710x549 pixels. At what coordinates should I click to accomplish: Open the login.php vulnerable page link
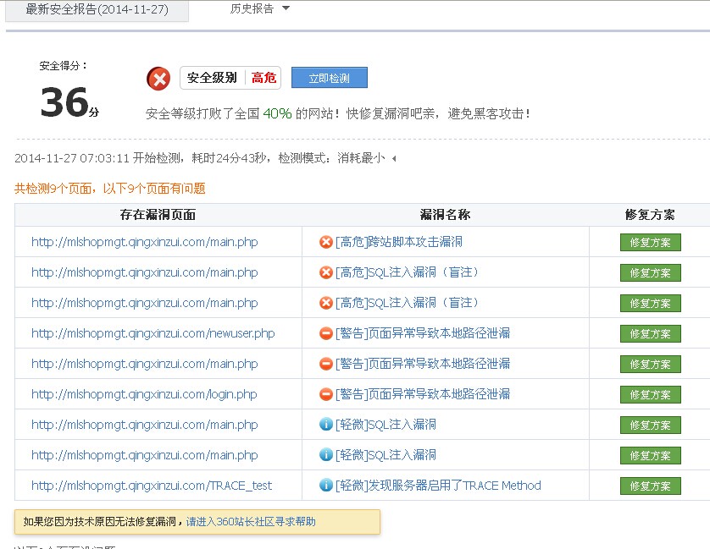(x=144, y=394)
